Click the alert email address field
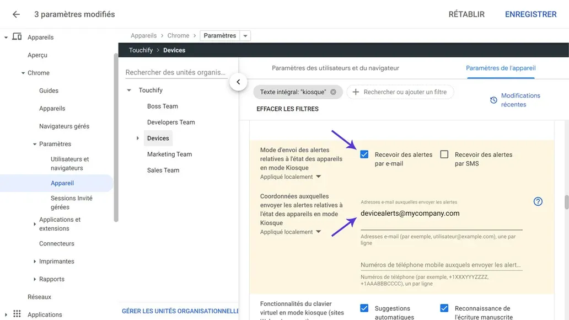The image size is (569, 320). 408,213
